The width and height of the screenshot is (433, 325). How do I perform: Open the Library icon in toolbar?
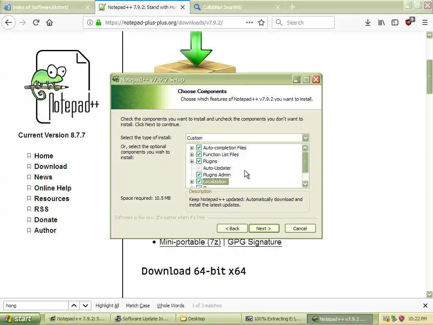[381, 23]
